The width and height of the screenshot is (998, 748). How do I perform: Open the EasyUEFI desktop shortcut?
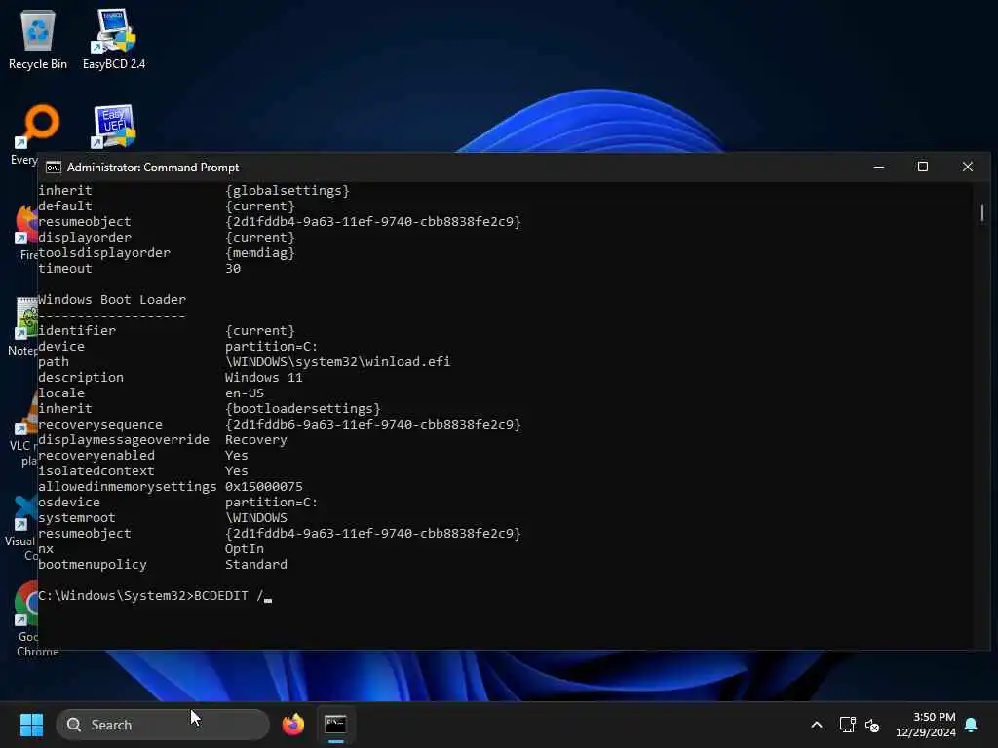[115, 126]
